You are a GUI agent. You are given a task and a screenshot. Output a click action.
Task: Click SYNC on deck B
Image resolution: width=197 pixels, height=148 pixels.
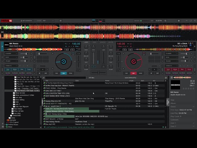(140, 73)
